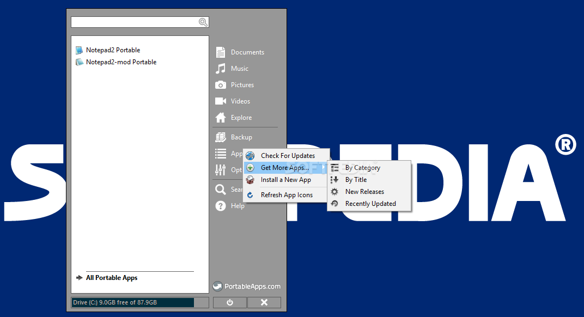Click the Apps list icon

click(221, 154)
